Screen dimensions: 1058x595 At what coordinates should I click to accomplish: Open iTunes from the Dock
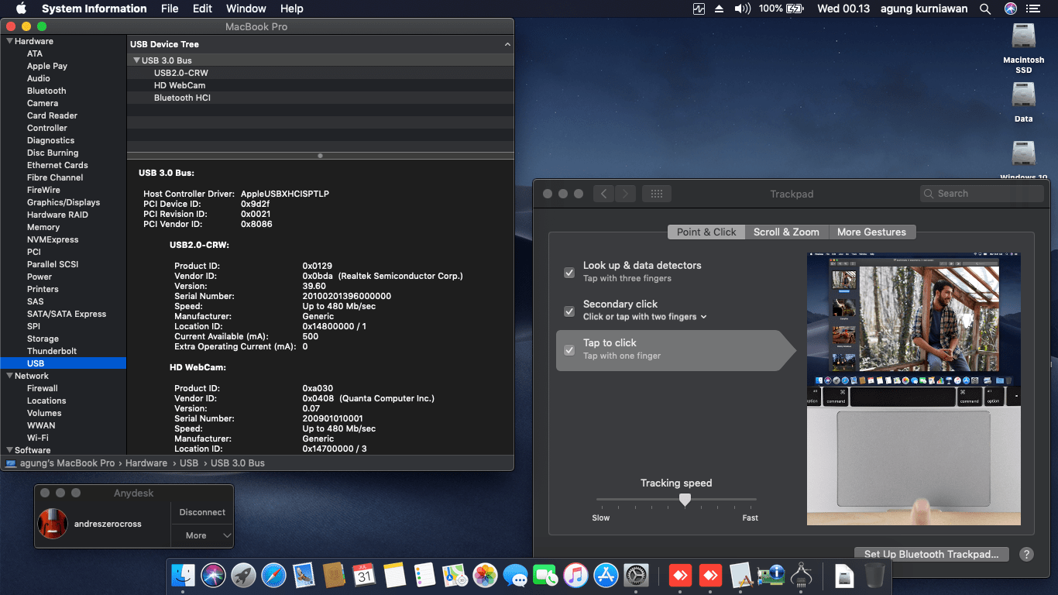[x=575, y=576]
